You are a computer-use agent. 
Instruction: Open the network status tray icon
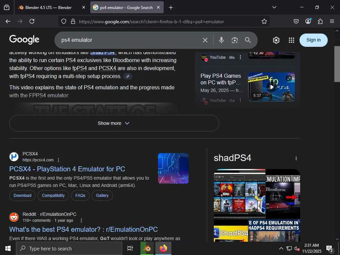pyautogui.click(x=289, y=248)
